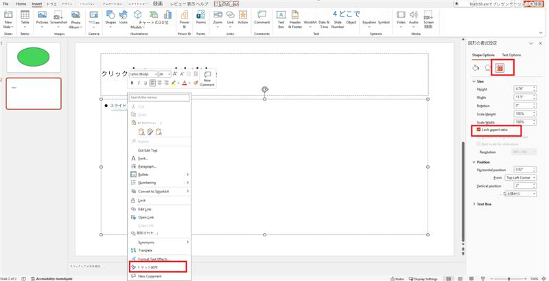Open the Home ribbon tab
Screen dimensions: 549x281
(21, 4)
